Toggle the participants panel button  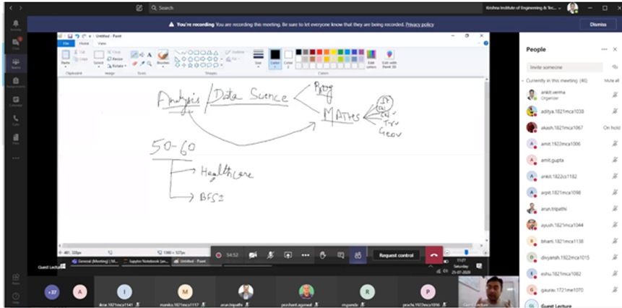coord(357,255)
